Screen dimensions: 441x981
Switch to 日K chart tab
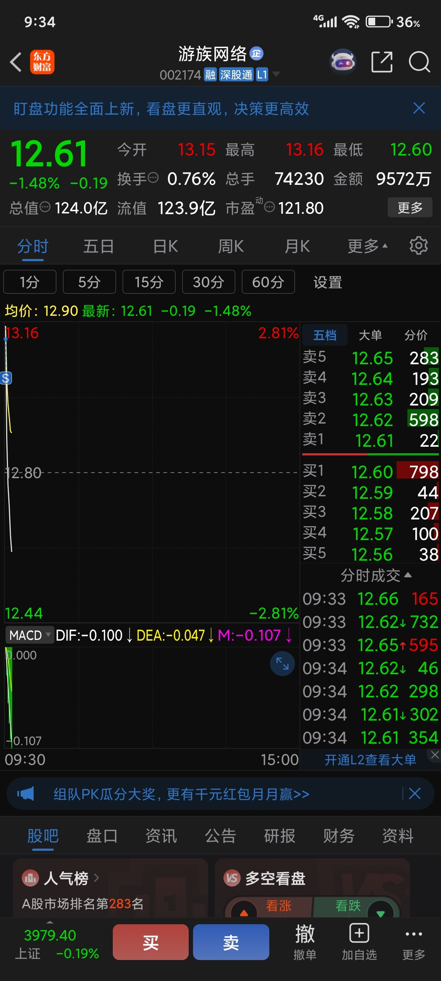pos(165,246)
